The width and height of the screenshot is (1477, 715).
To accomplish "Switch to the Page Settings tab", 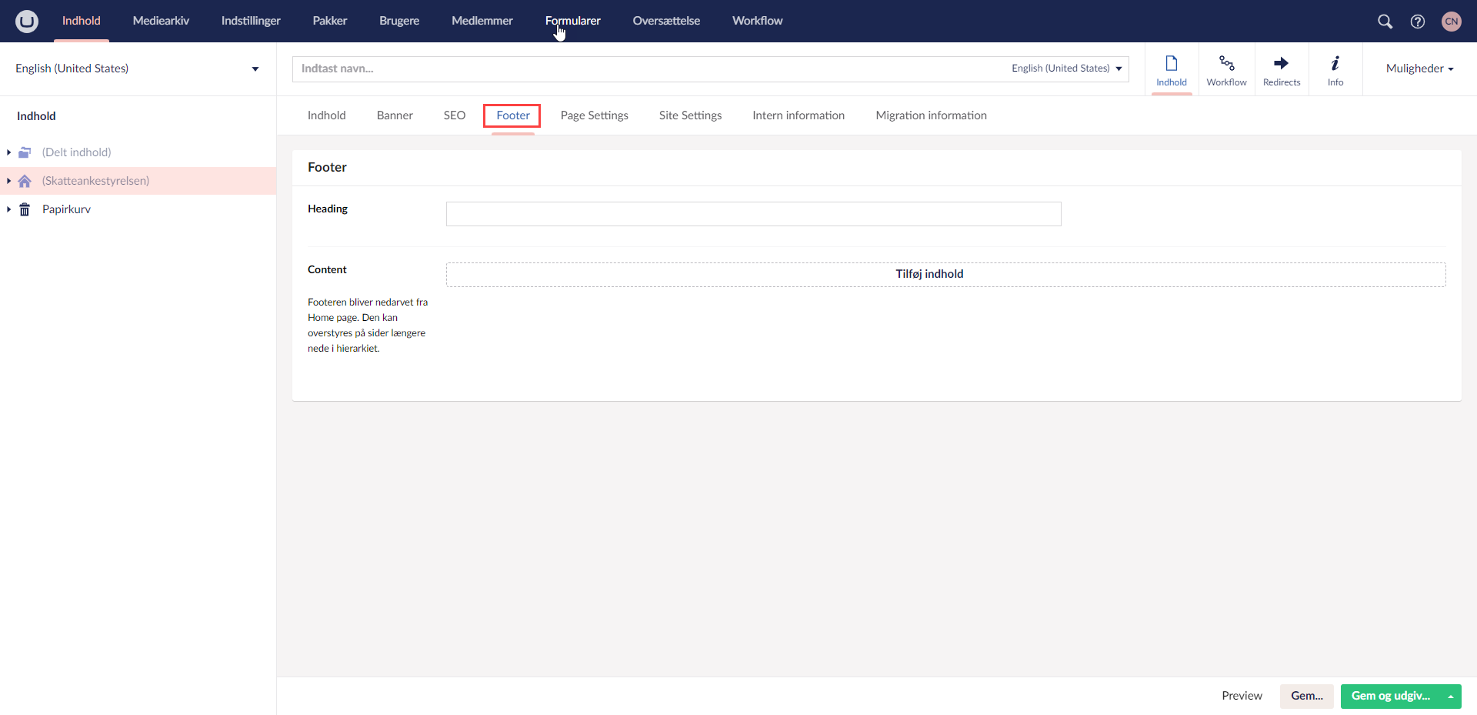I will (594, 115).
